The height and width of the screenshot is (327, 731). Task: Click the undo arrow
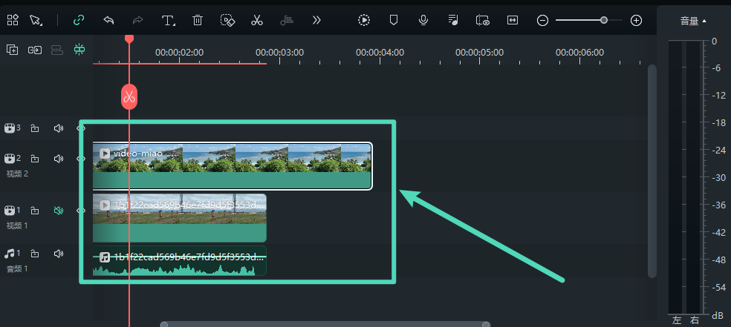109,20
